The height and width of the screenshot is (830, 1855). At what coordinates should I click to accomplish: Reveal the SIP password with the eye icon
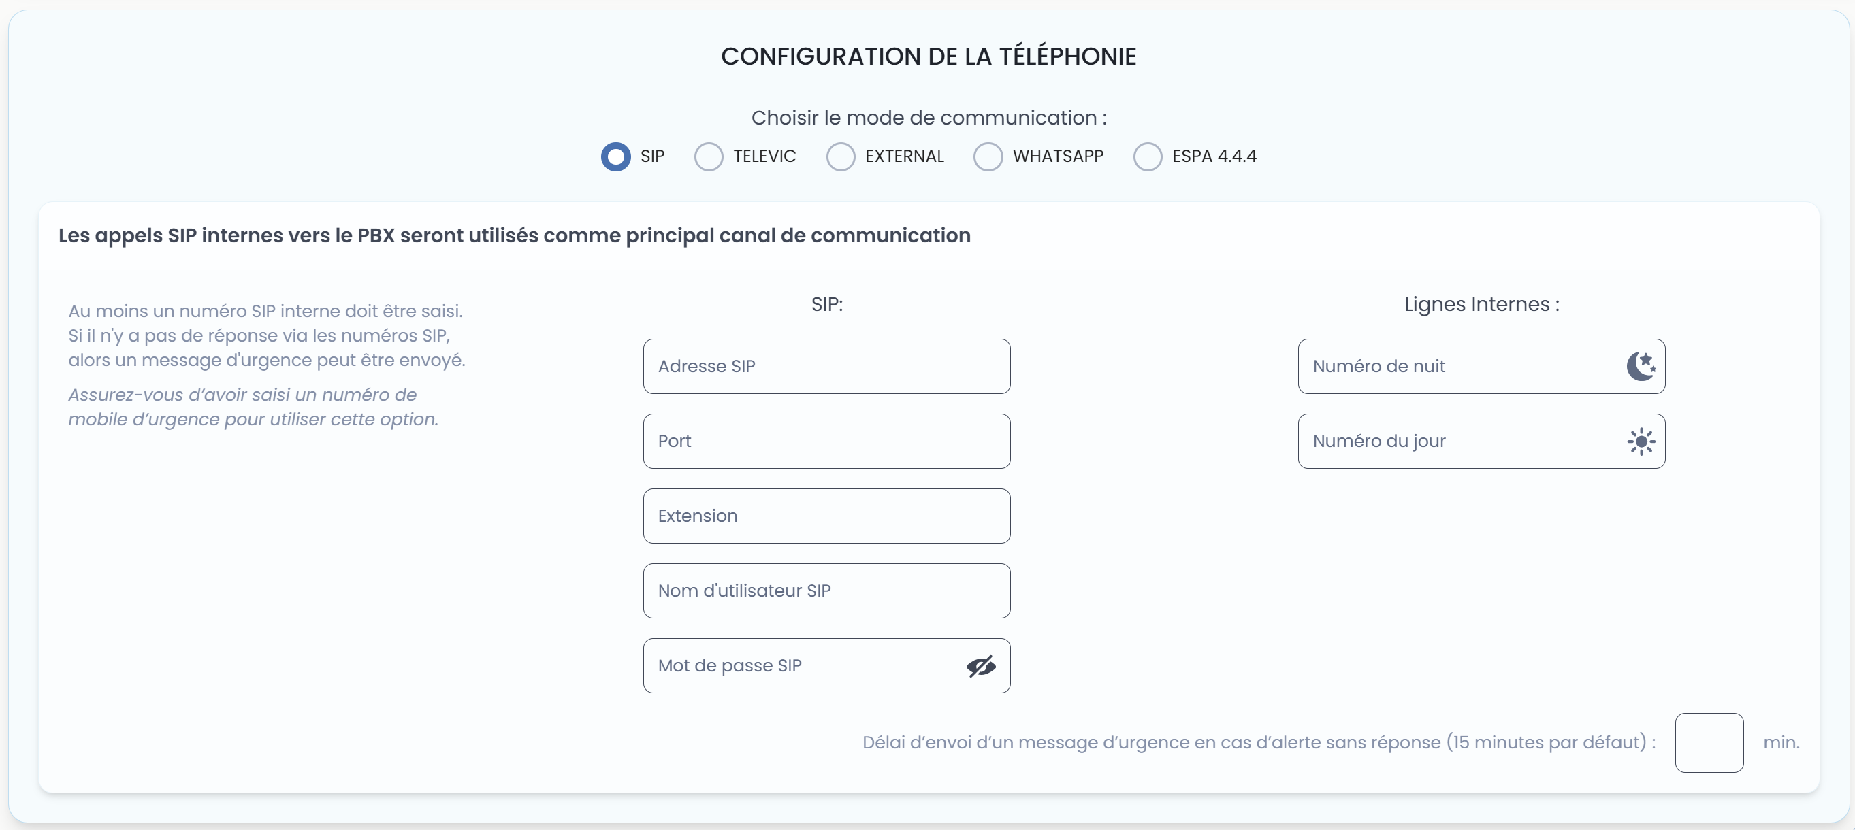pos(980,666)
